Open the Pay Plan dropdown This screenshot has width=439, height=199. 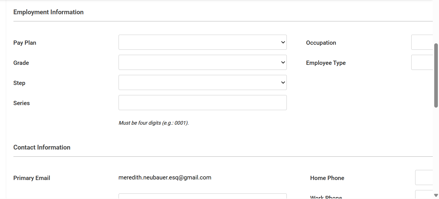(x=202, y=42)
